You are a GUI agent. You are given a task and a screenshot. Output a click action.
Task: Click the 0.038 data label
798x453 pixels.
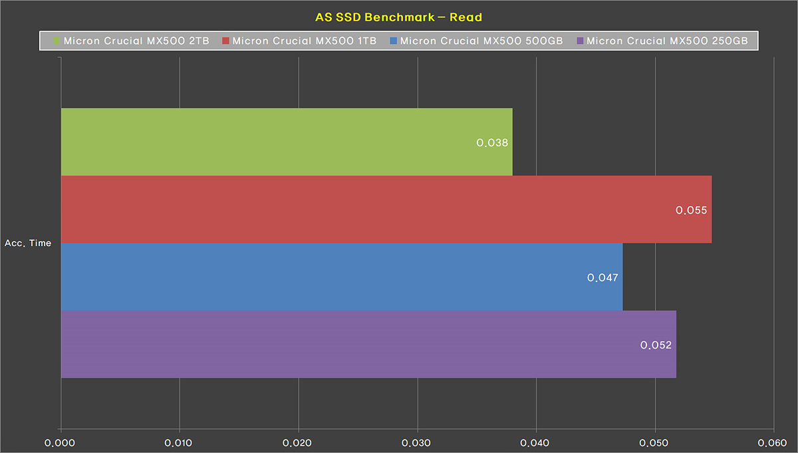492,142
